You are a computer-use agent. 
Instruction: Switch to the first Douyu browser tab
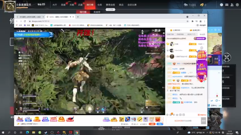click(x=30, y=17)
